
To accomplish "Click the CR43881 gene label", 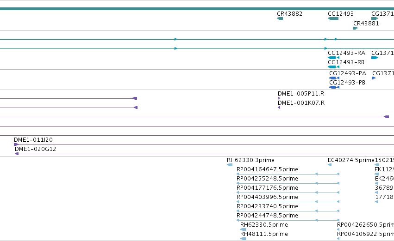I will [366, 24].
